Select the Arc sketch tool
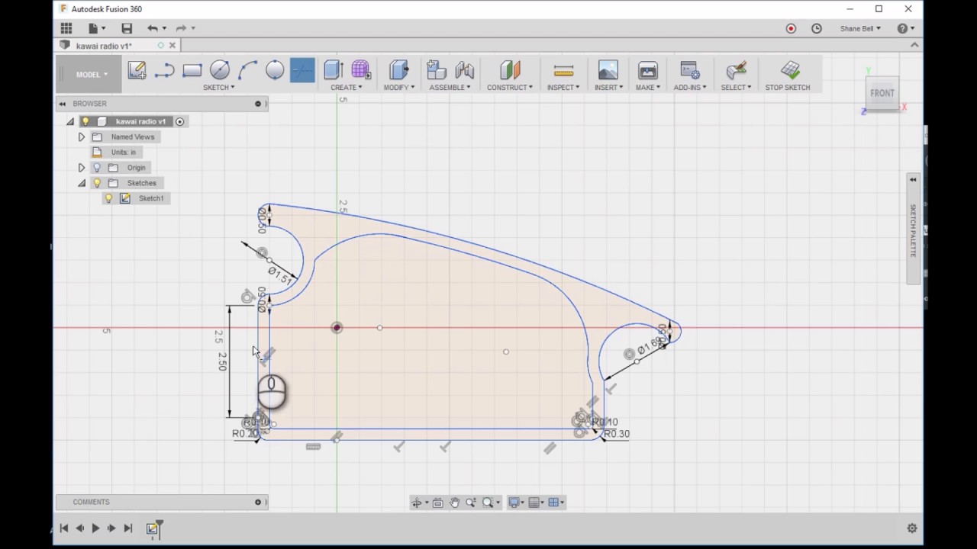Screen dimensions: 977x549 [247, 71]
